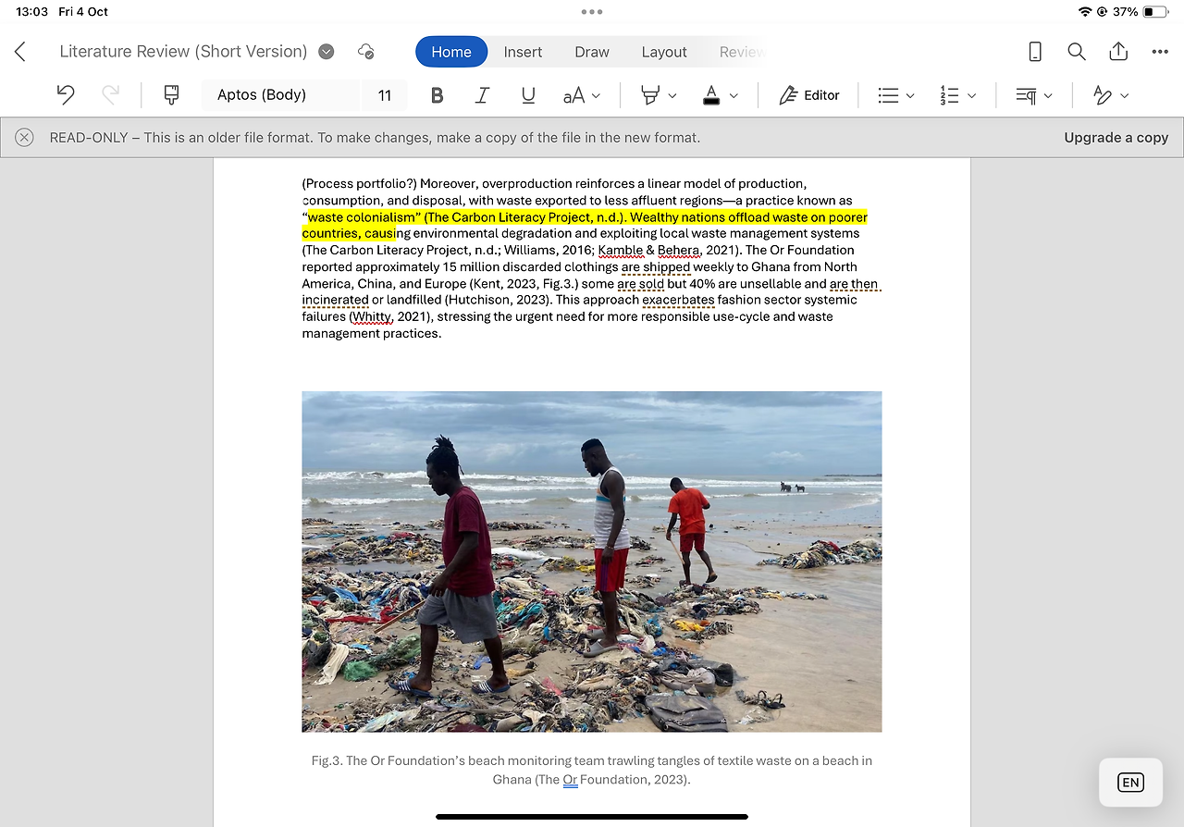This screenshot has height=827, width=1184.
Task: Tap the battery status indicator
Action: click(x=1155, y=12)
